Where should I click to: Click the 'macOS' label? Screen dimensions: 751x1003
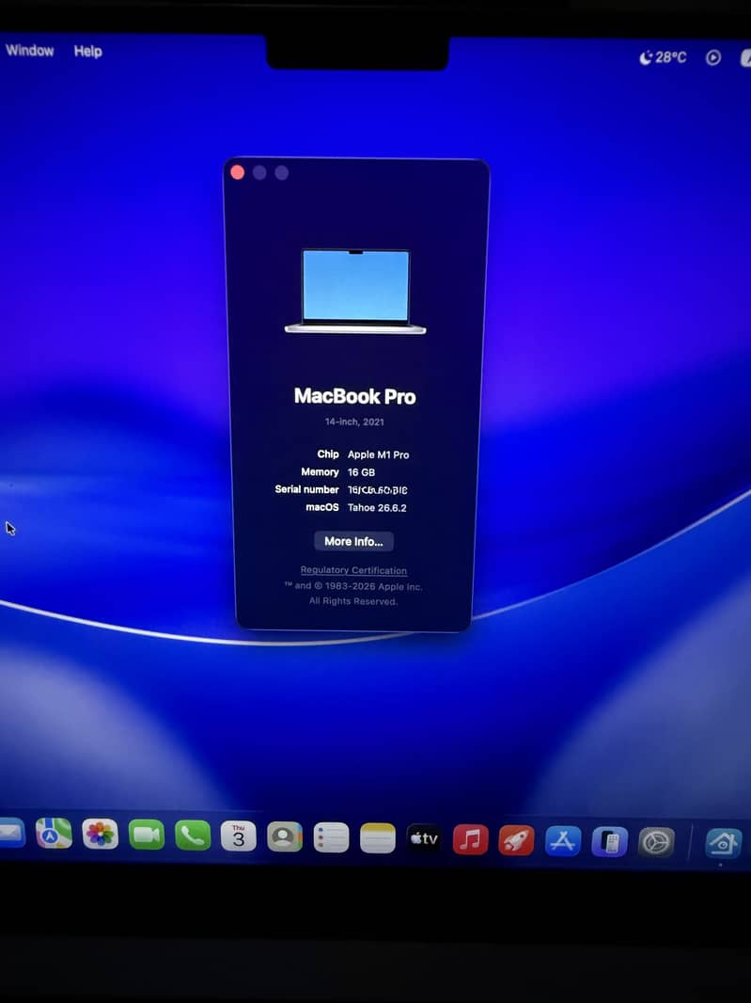322,507
